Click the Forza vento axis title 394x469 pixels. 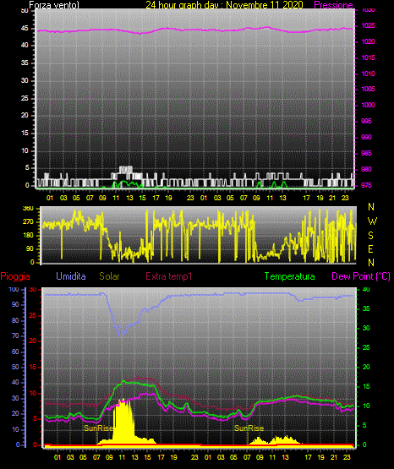[x=54, y=5]
